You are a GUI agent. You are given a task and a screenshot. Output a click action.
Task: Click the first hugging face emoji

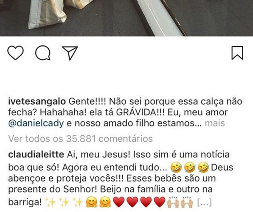click(x=92, y=202)
